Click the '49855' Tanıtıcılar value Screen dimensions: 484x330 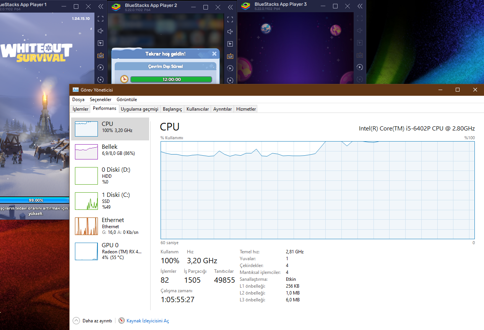pos(224,280)
